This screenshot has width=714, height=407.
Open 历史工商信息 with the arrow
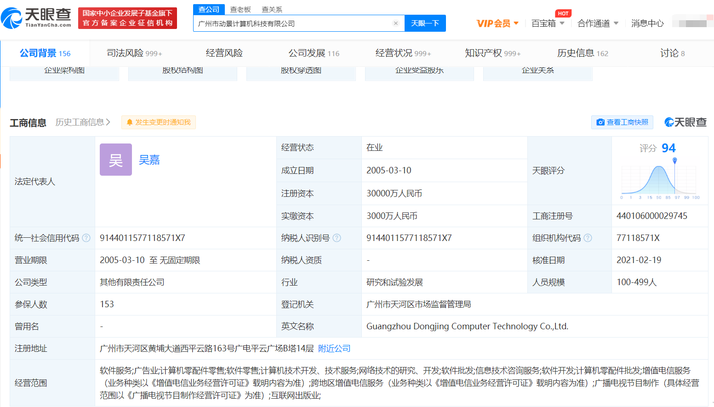[x=83, y=122]
